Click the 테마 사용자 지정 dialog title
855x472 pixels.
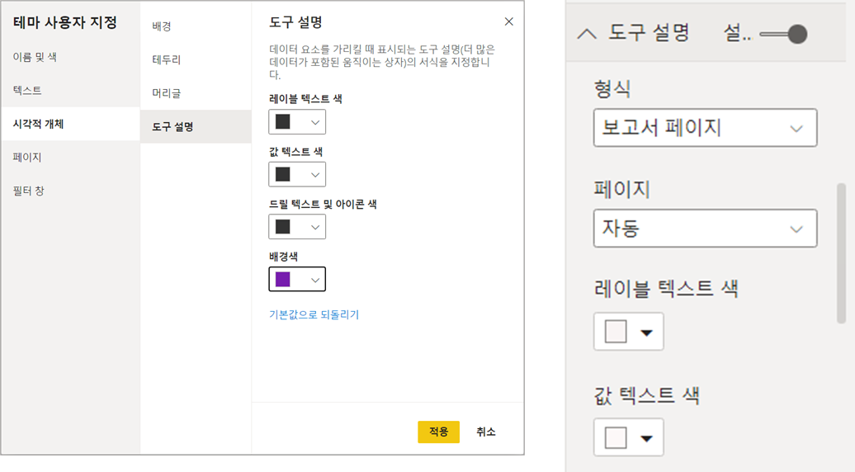(65, 22)
